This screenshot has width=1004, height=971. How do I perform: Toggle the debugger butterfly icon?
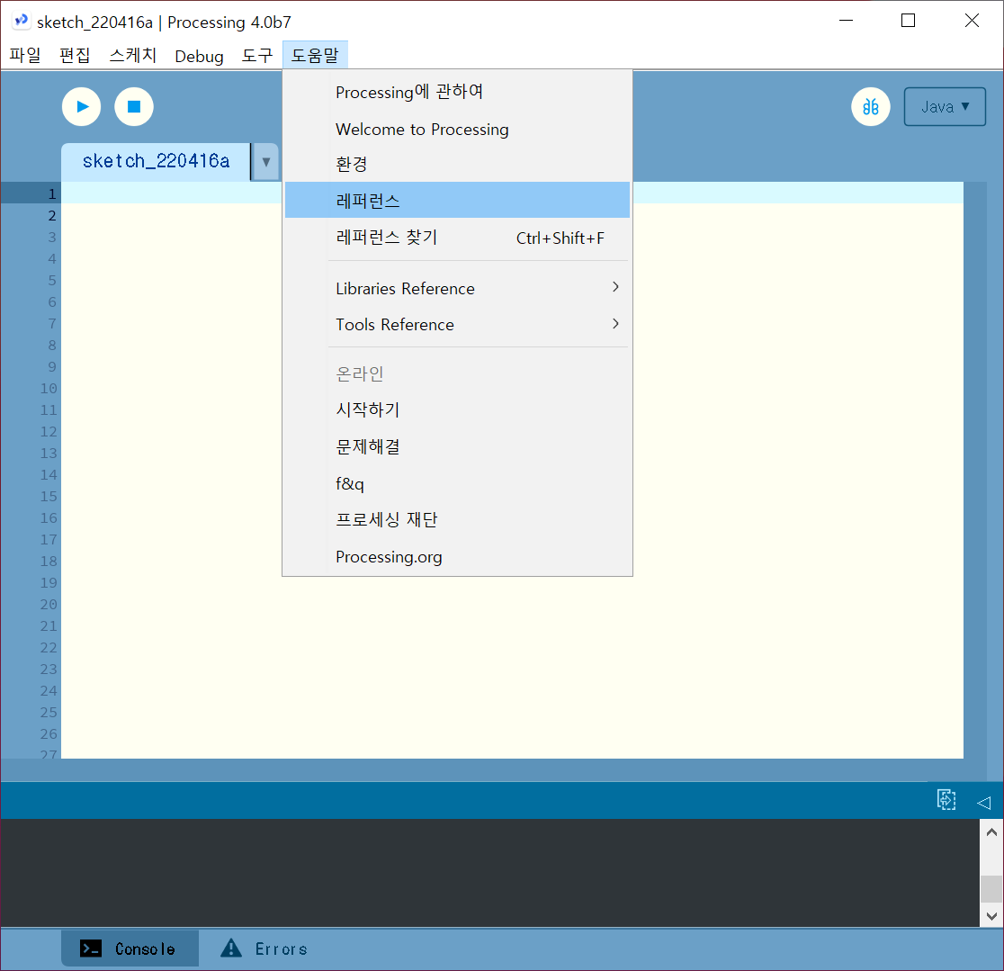870,106
